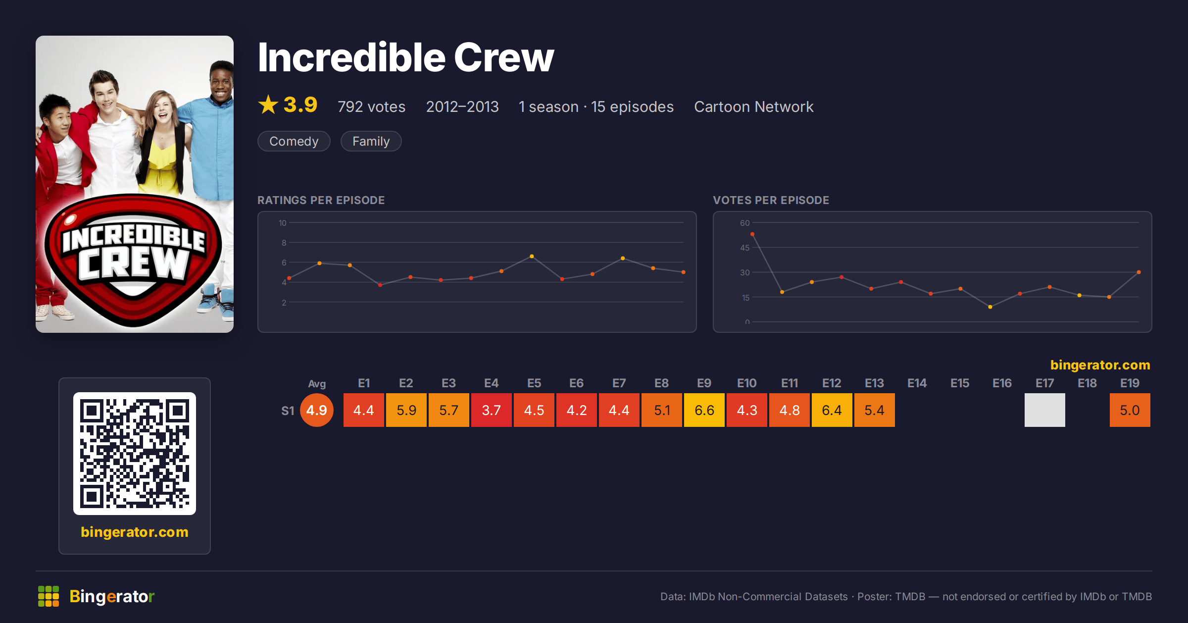Viewport: 1188px width, 623px height.
Task: Click the QR code image
Action: click(x=135, y=454)
